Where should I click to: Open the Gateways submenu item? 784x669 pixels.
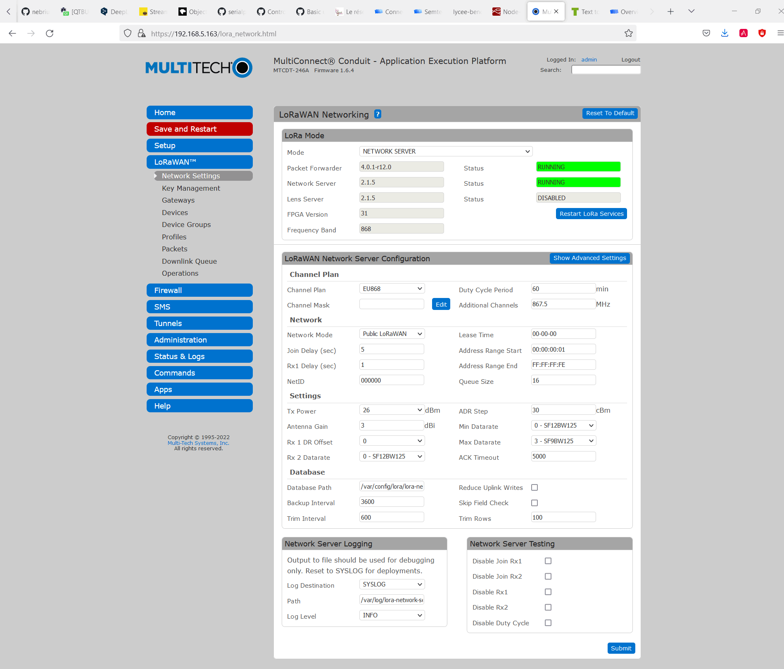pos(178,200)
